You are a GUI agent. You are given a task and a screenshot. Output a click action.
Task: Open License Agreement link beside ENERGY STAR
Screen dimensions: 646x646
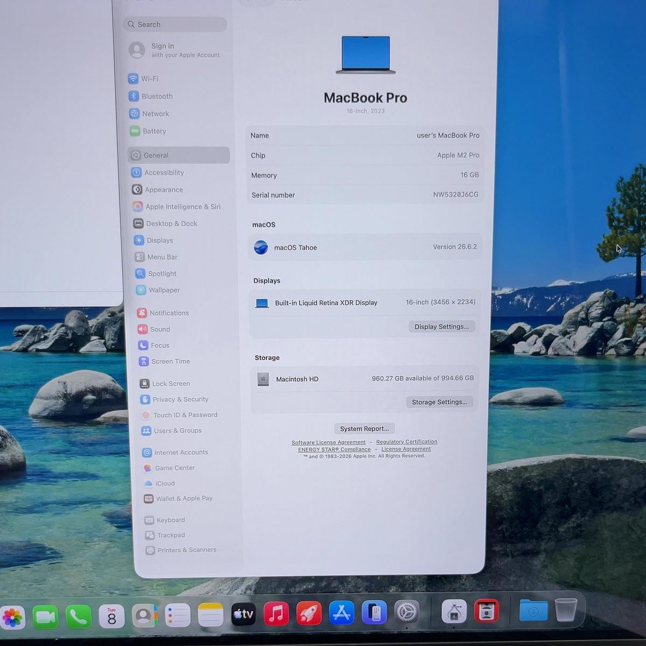406,449
